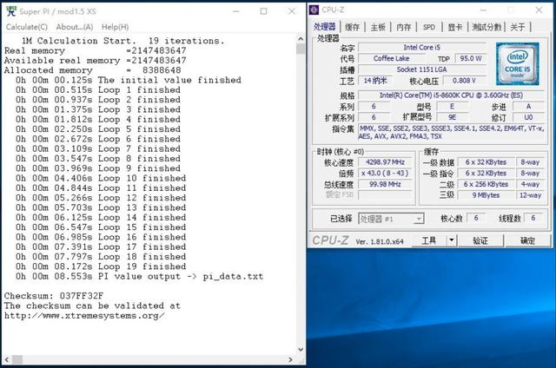Click the PI value output pi_data.txt line
This screenshot has width=556, height=368.
tap(139, 276)
